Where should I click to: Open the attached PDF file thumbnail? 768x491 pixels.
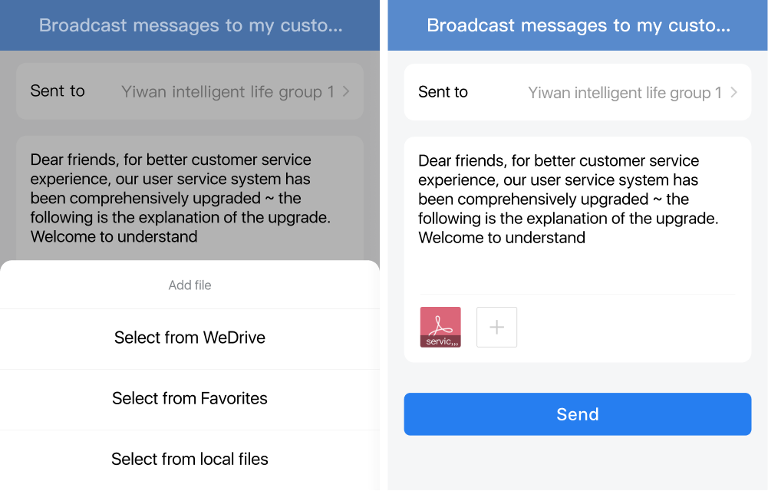click(x=440, y=327)
